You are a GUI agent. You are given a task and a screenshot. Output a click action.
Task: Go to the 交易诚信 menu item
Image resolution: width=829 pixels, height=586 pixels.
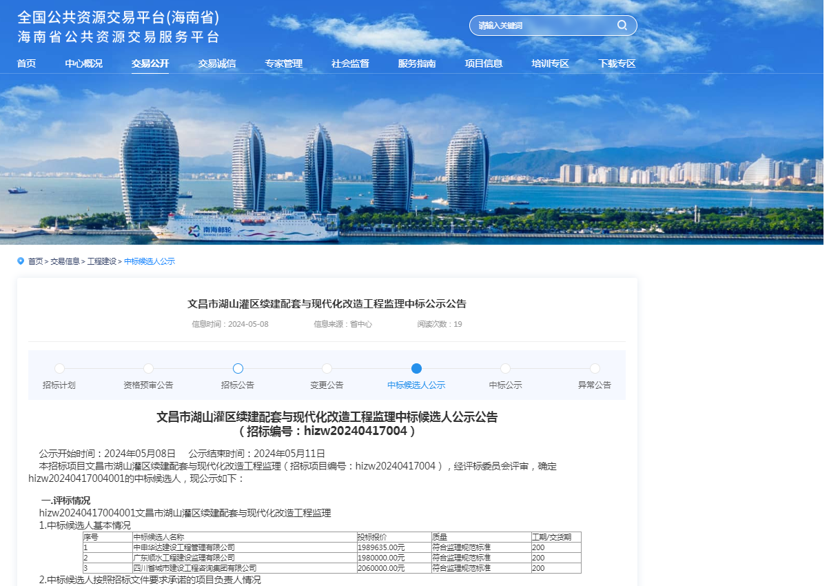(217, 63)
